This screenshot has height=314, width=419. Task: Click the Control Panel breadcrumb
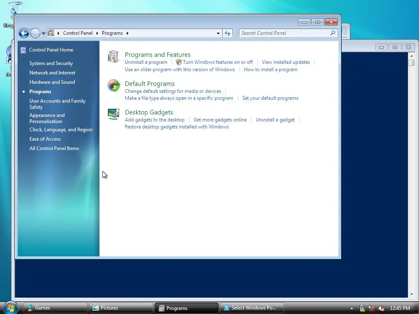tap(78, 33)
